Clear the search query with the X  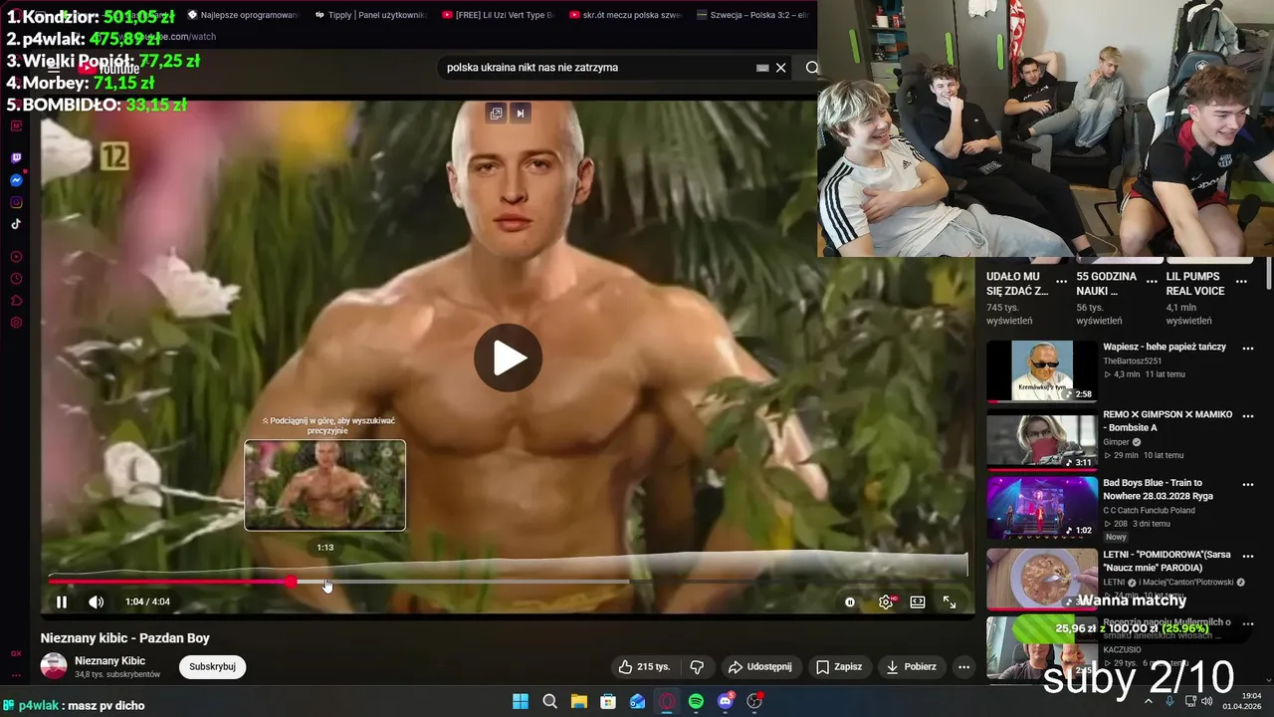781,68
